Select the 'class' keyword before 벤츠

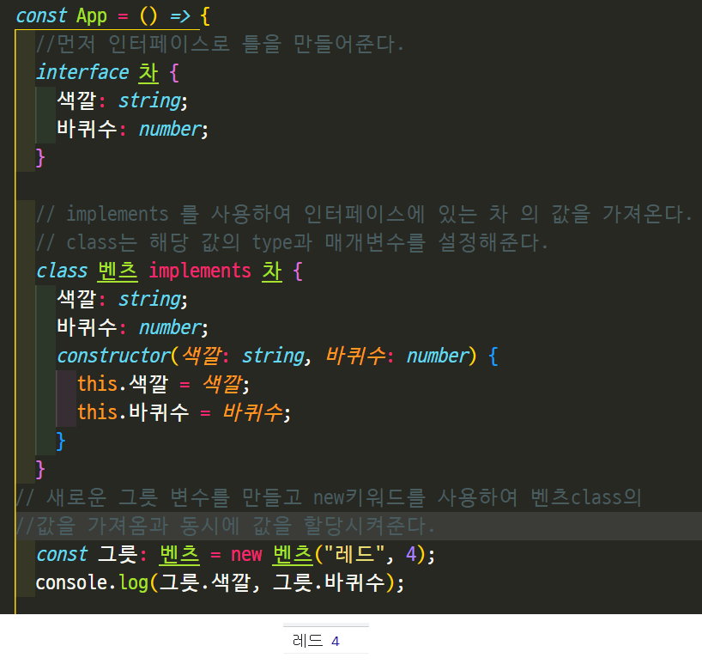click(62, 271)
